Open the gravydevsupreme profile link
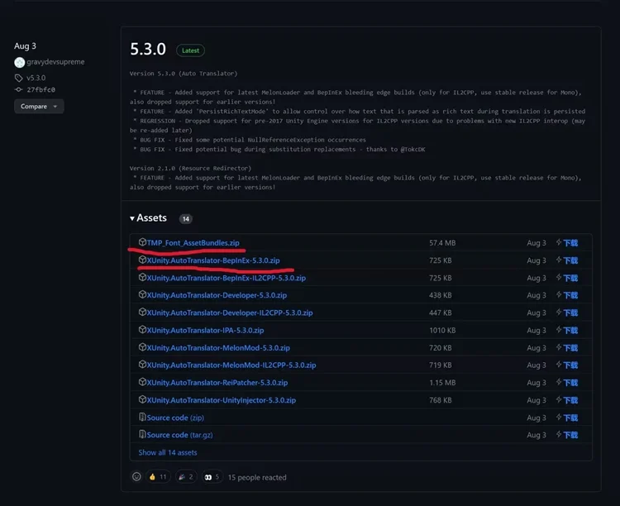 (55, 62)
